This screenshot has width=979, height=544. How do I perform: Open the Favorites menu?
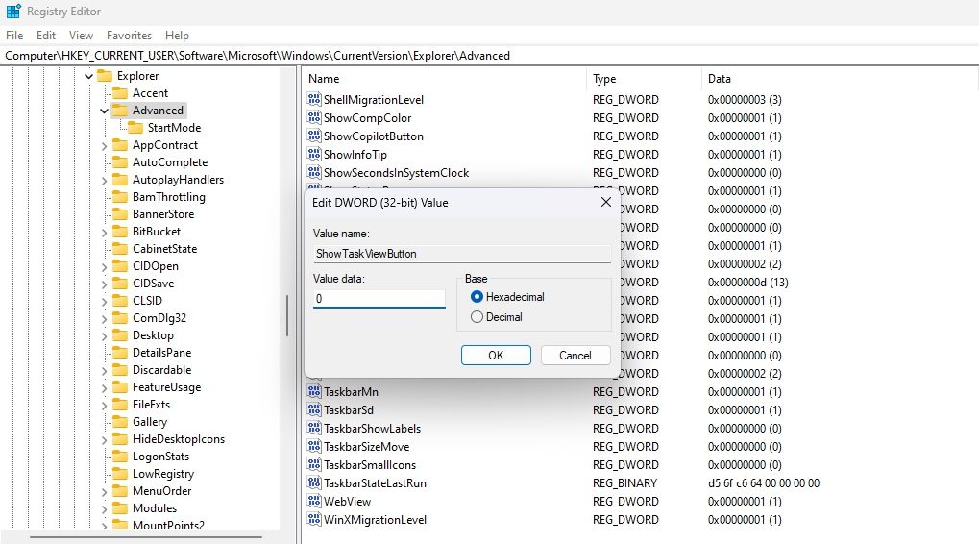point(129,36)
